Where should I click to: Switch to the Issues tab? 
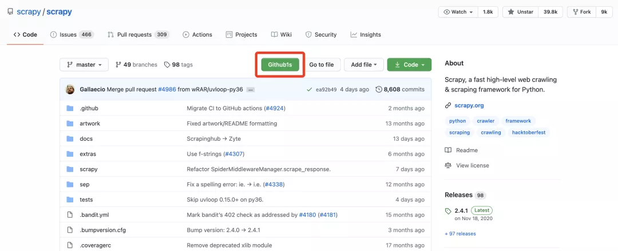tap(72, 35)
